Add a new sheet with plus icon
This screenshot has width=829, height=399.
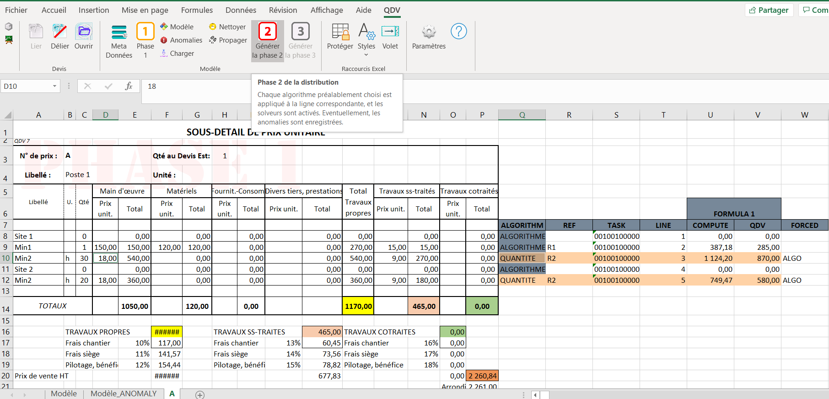[200, 394]
